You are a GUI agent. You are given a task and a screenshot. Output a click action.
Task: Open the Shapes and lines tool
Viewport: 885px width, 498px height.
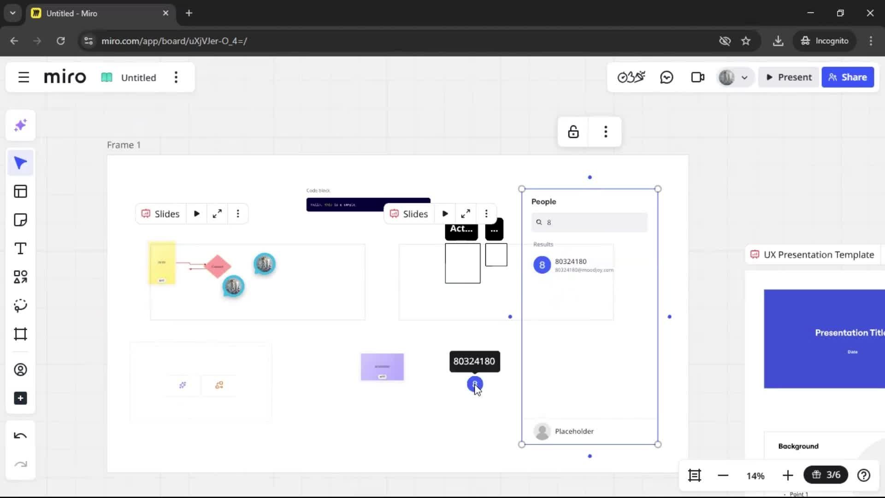[x=20, y=277]
